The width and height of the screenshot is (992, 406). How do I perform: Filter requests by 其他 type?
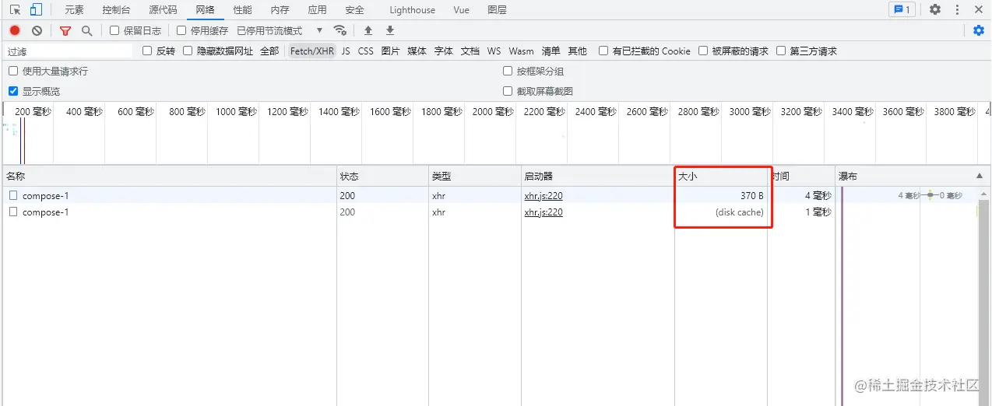(x=578, y=51)
